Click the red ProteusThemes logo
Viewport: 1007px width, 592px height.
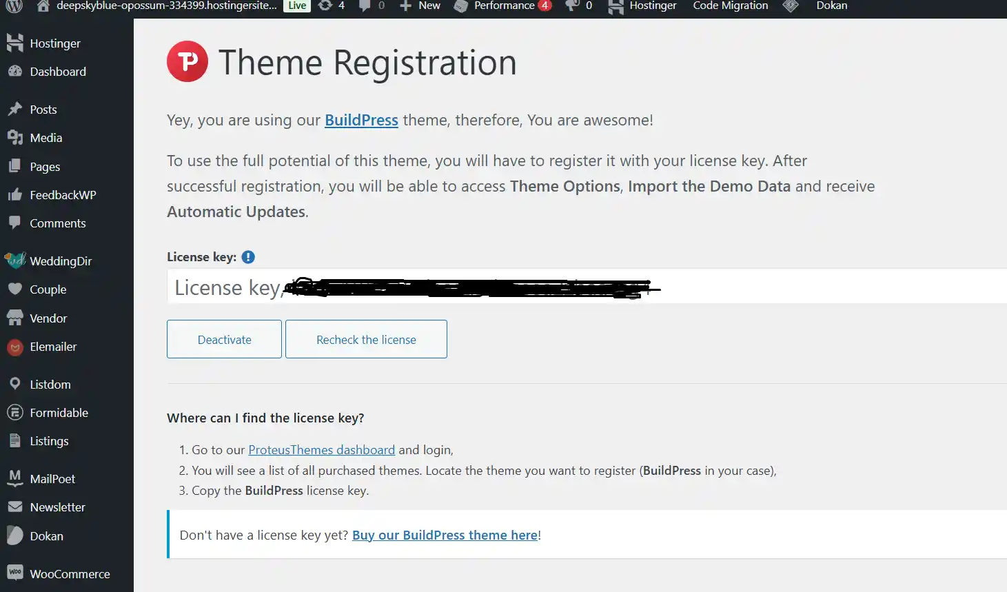click(x=187, y=61)
